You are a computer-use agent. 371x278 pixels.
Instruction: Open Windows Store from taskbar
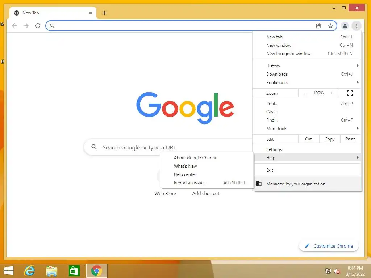(74, 271)
